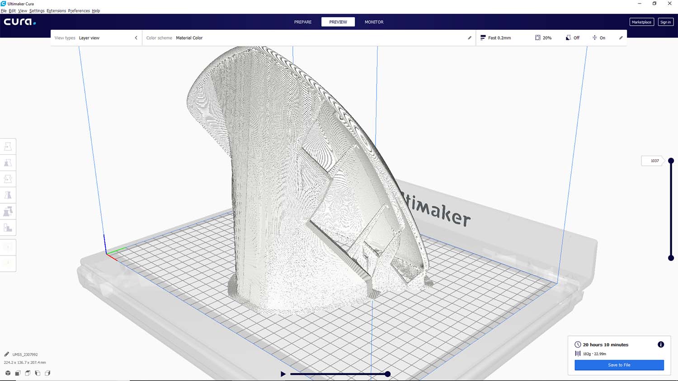Toggle the support Off setting

[x=572, y=38]
